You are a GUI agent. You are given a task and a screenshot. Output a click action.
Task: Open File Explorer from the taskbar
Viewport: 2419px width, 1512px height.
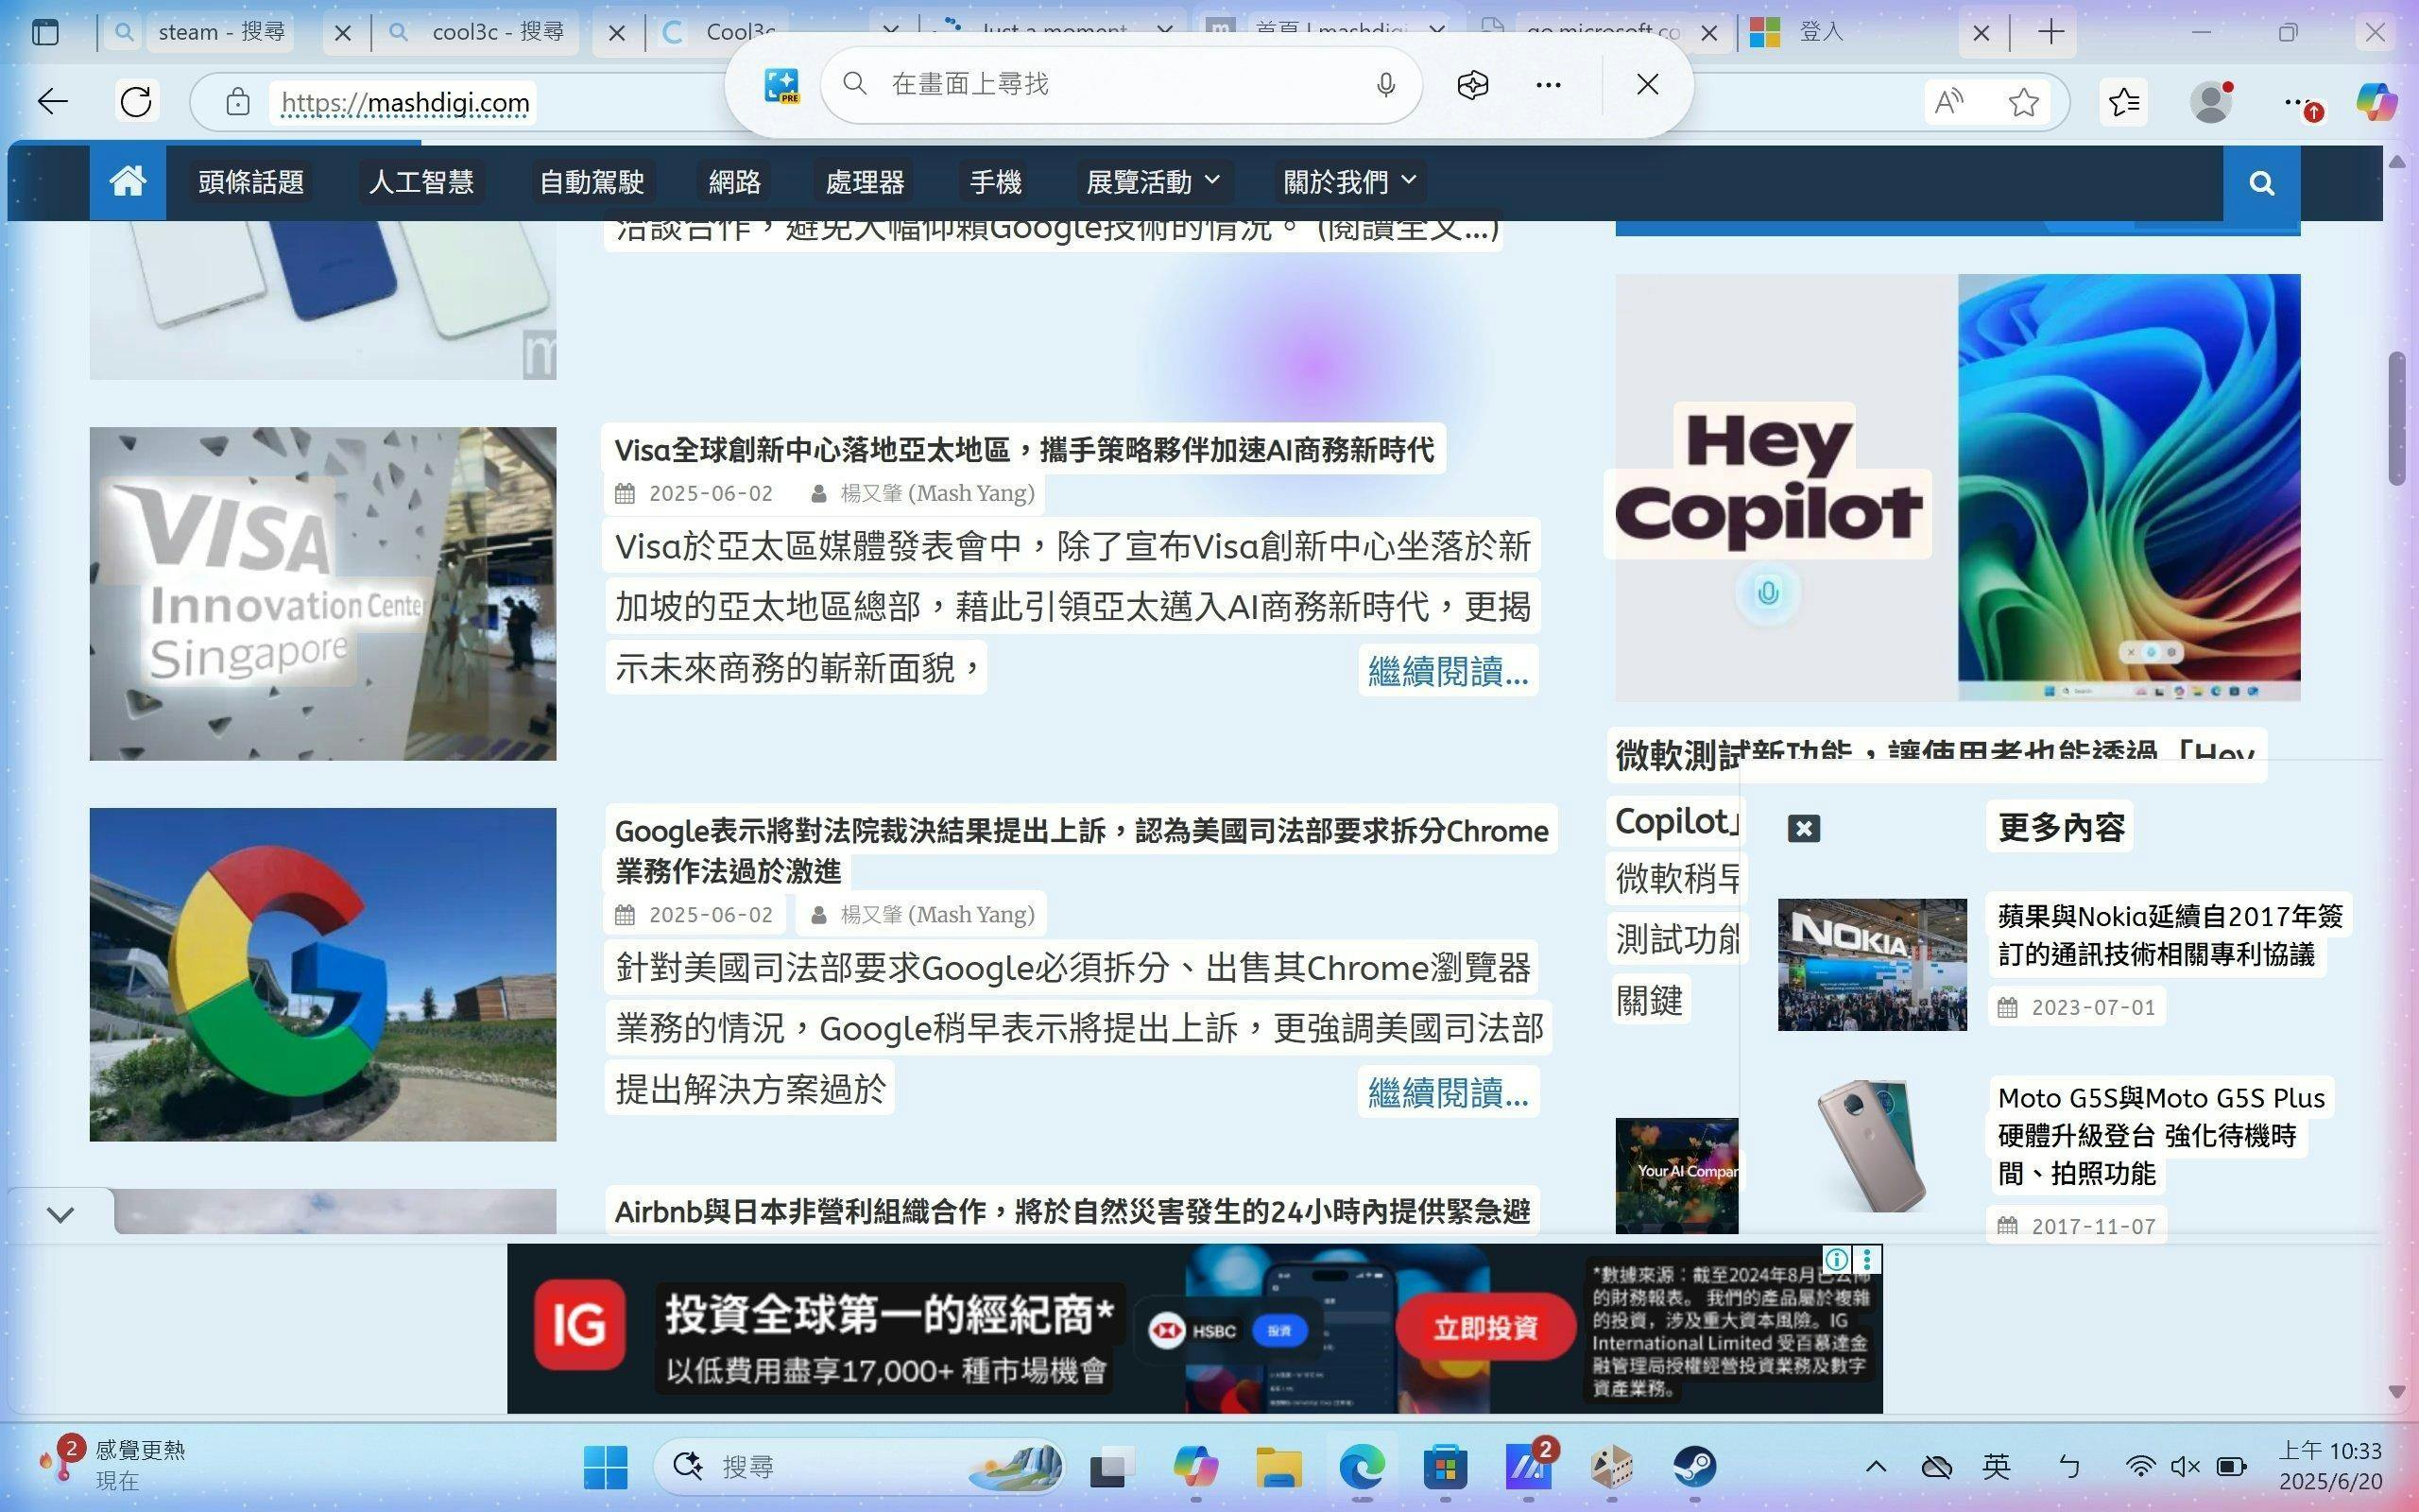(x=1278, y=1467)
